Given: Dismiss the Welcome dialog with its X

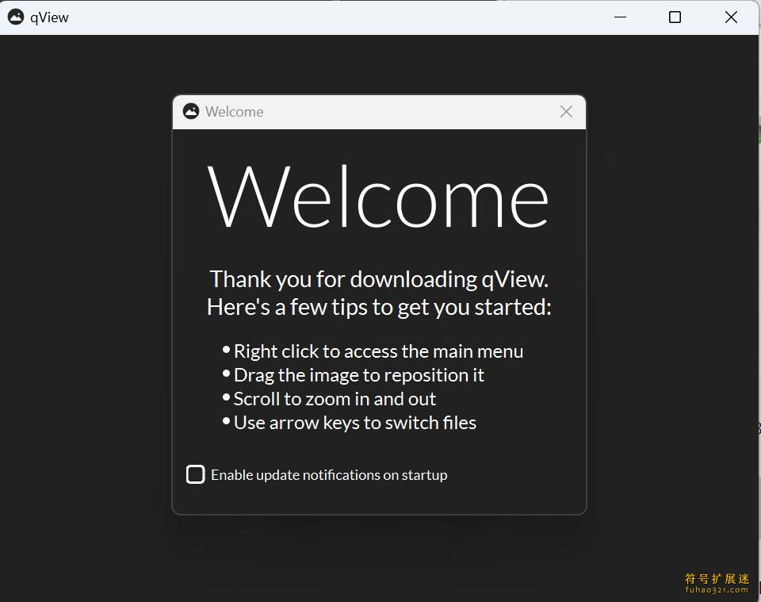Looking at the screenshot, I should 566,112.
